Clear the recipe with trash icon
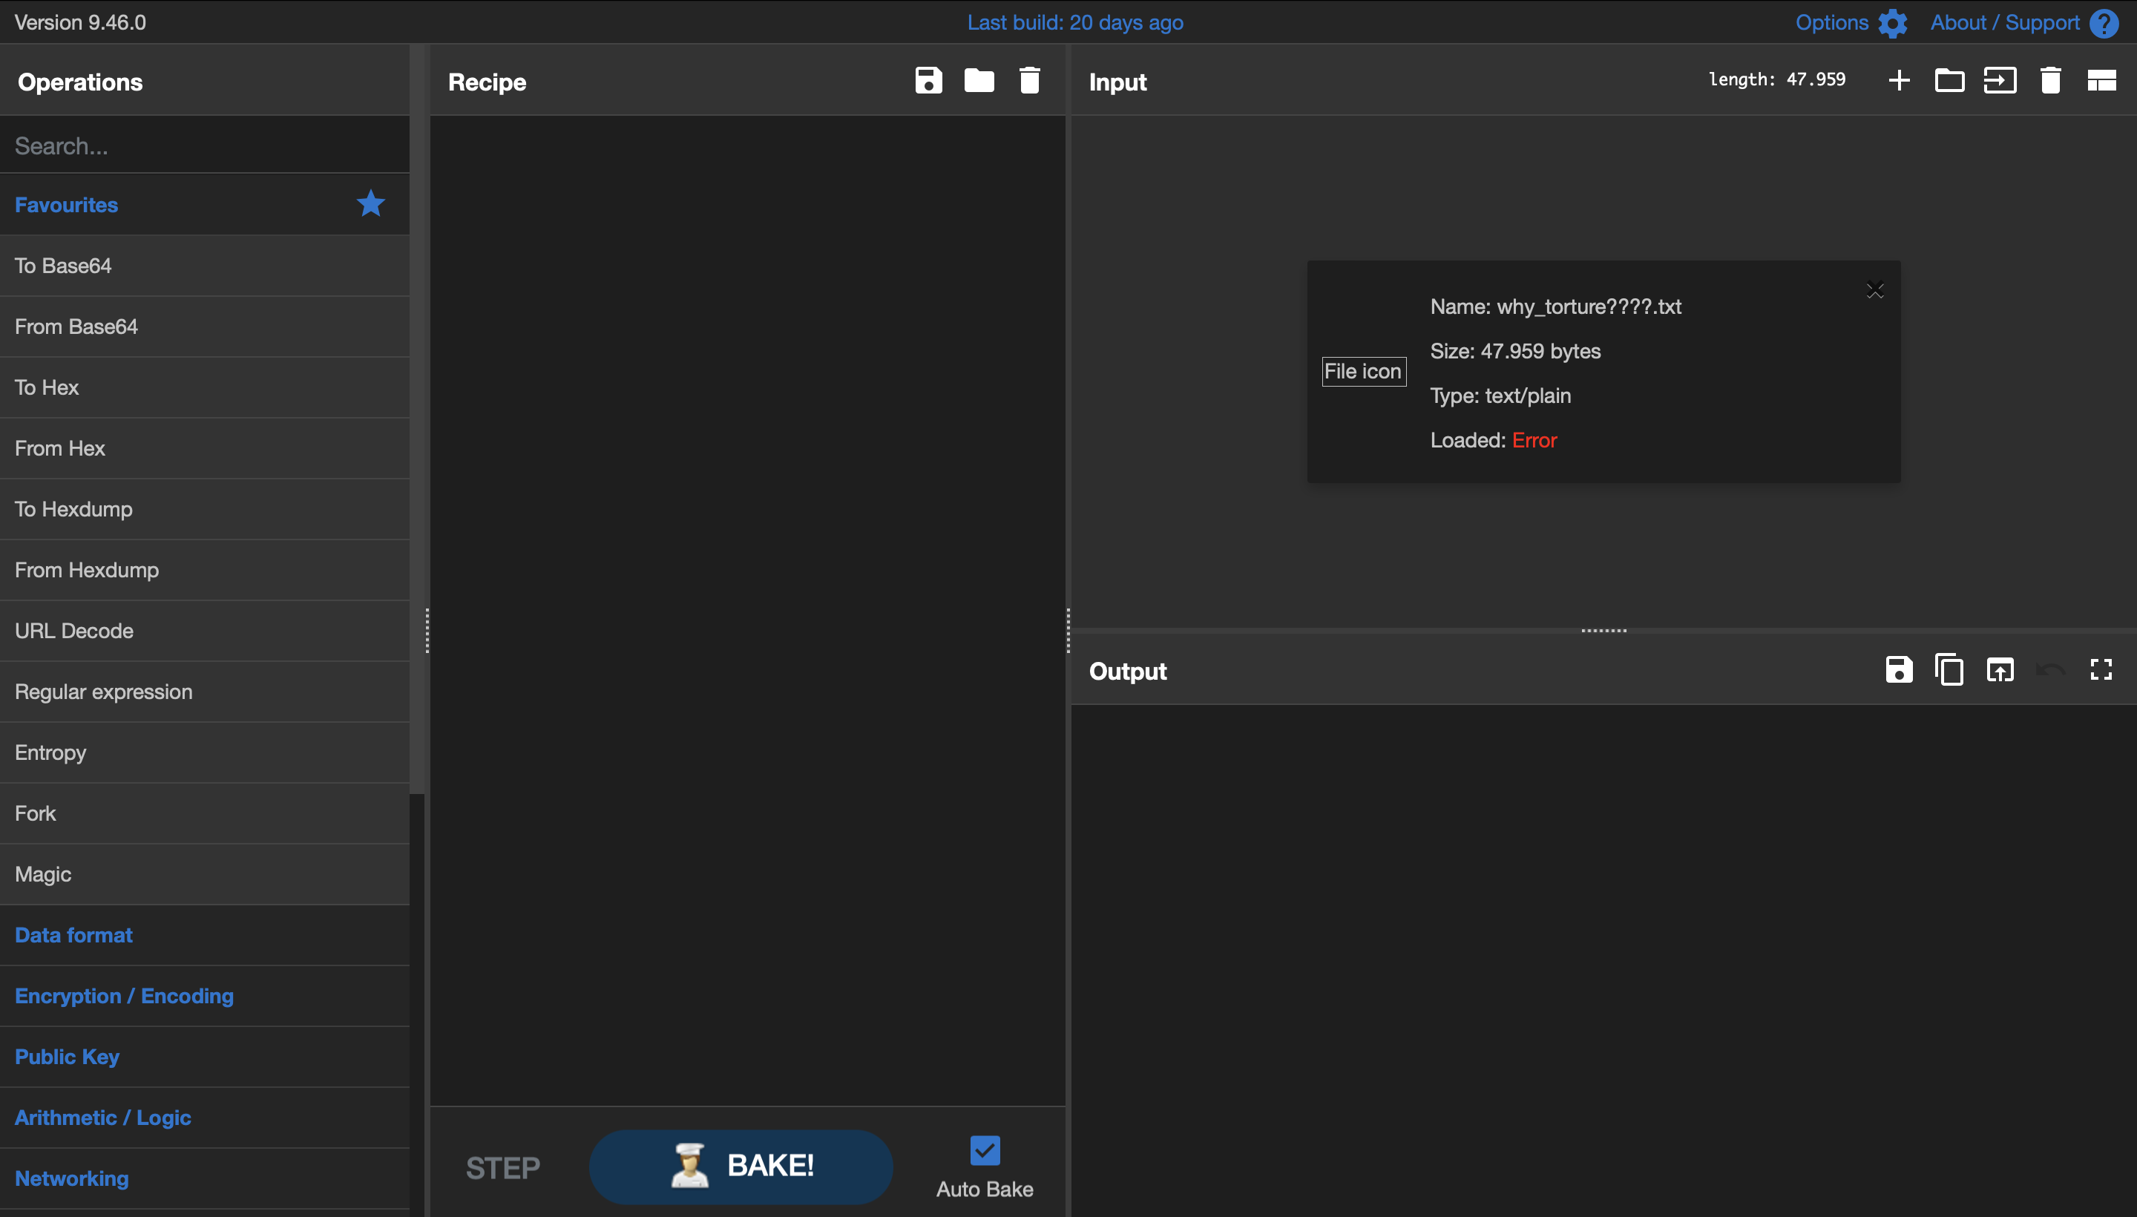 point(1030,81)
